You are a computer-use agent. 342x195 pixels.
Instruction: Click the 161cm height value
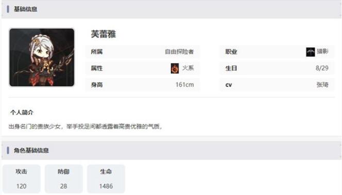(185, 85)
